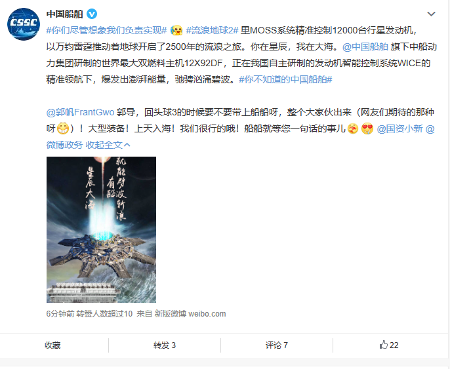450x369 pixels.
Task: Open the 中国船舶 account name
Action: point(64,14)
